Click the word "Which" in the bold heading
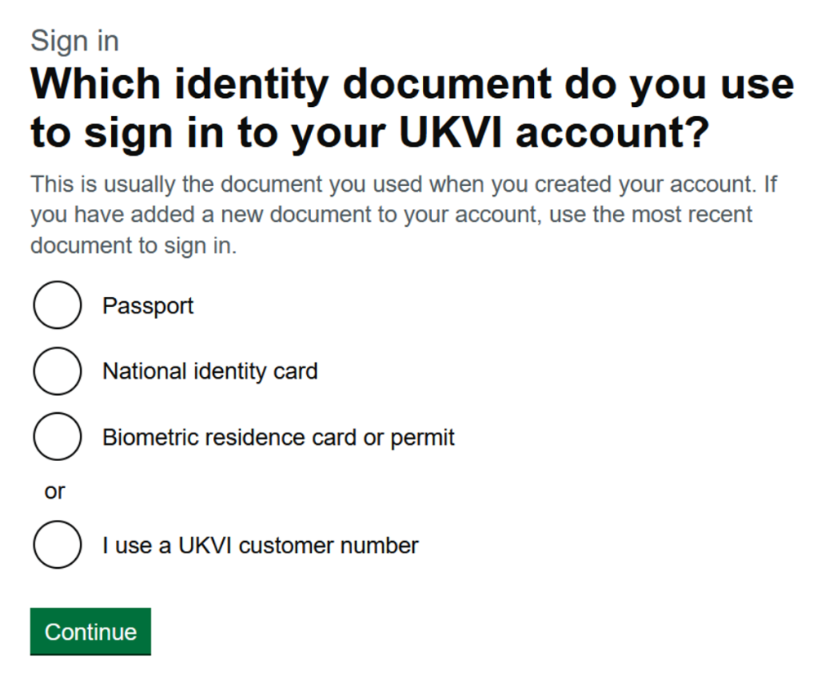The height and width of the screenshot is (679, 836). click(96, 84)
